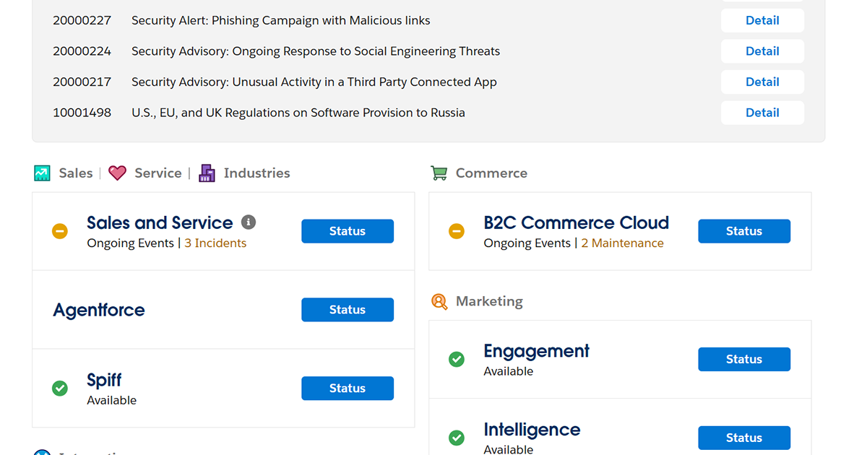Click the Commerce shopping cart icon
Viewport: 867px width, 455px height.
tap(439, 173)
